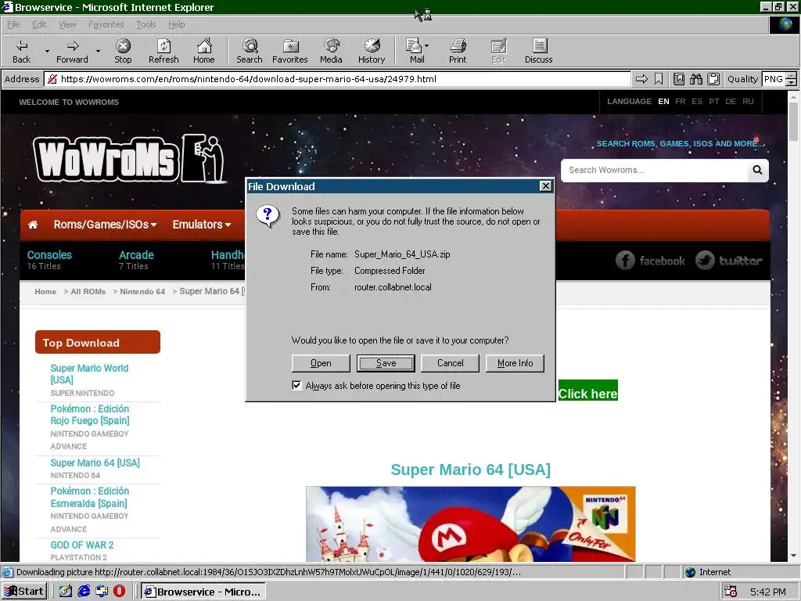Reload the page with the Refresh icon

[x=163, y=51]
